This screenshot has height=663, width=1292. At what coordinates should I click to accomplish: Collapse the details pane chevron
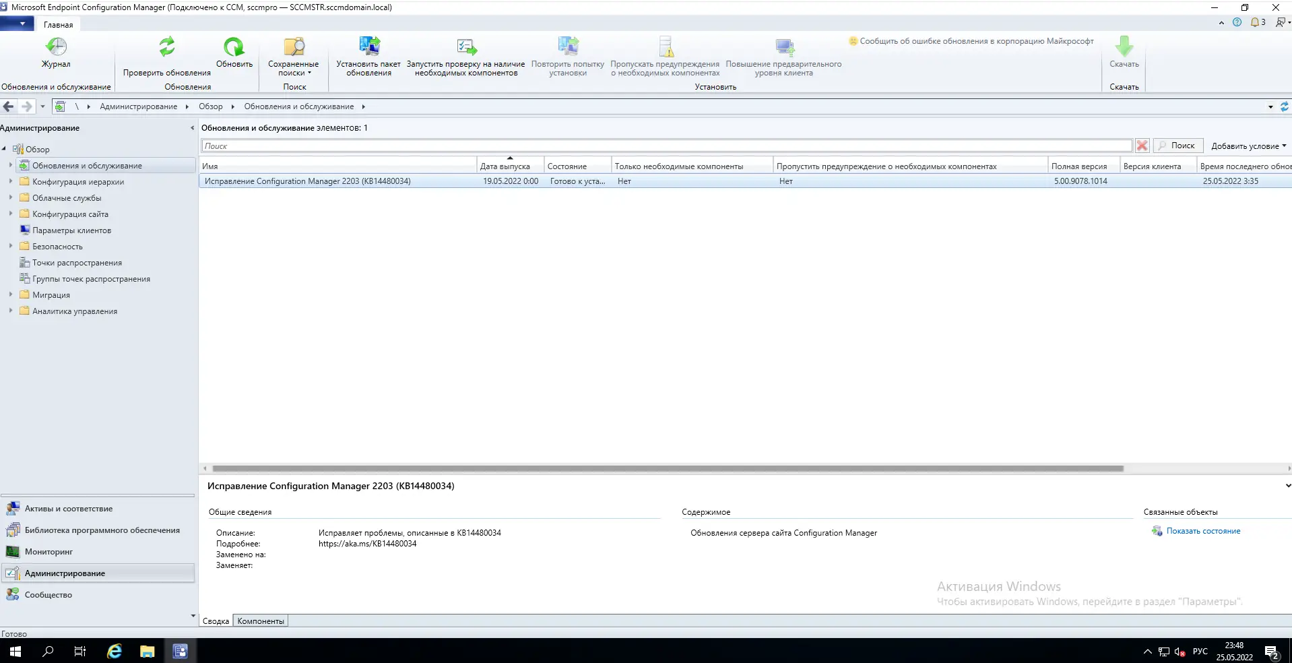click(x=1287, y=486)
